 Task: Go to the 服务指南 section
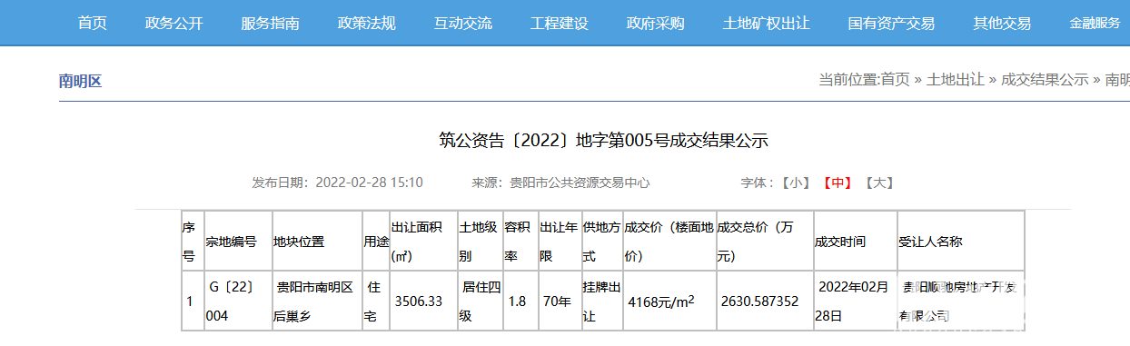tap(271, 23)
